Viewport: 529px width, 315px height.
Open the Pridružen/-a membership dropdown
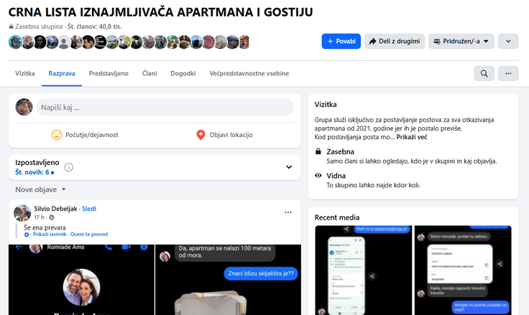(461, 41)
